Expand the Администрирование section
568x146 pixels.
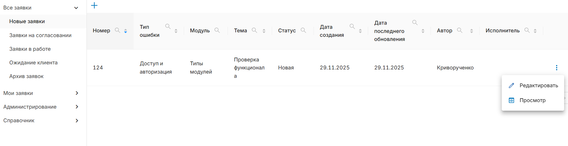point(77,107)
